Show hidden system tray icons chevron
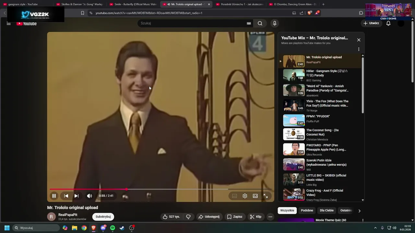This screenshot has width=415, height=233. point(375,228)
